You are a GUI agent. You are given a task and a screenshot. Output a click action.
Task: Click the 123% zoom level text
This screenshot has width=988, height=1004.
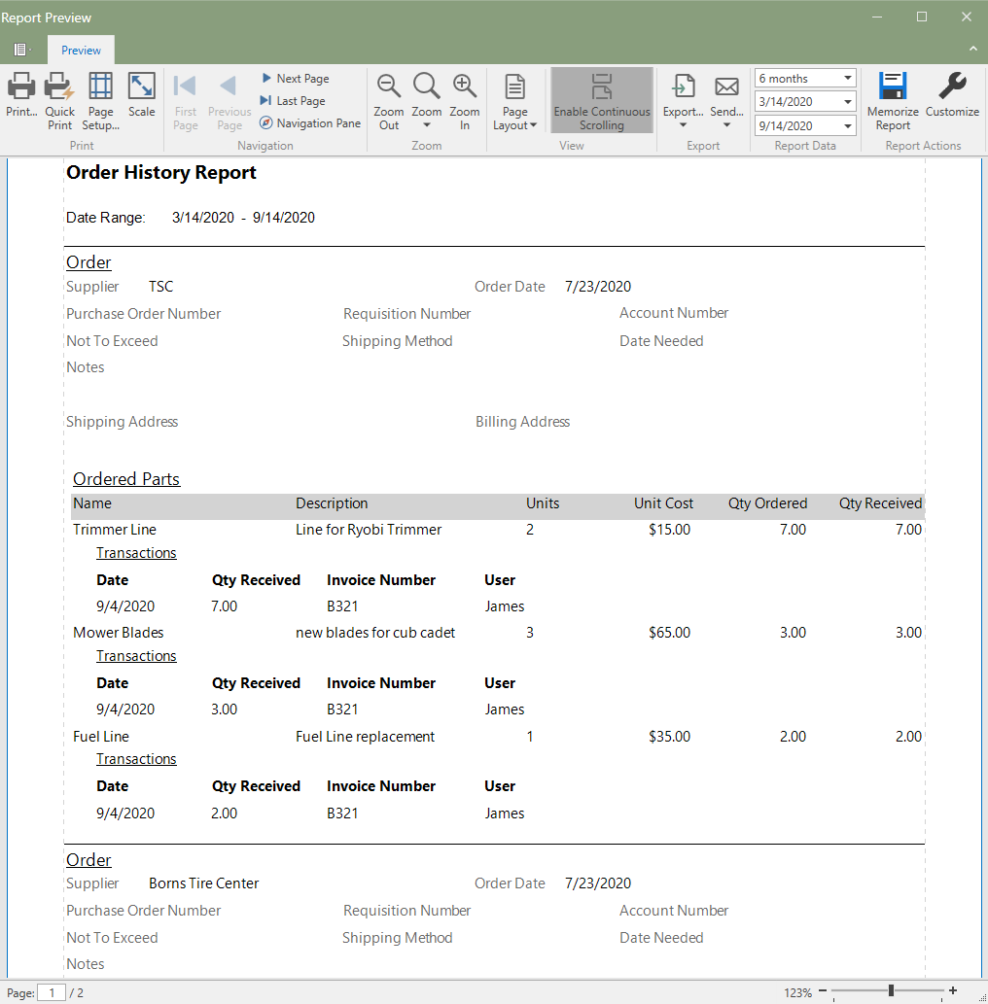click(x=797, y=992)
